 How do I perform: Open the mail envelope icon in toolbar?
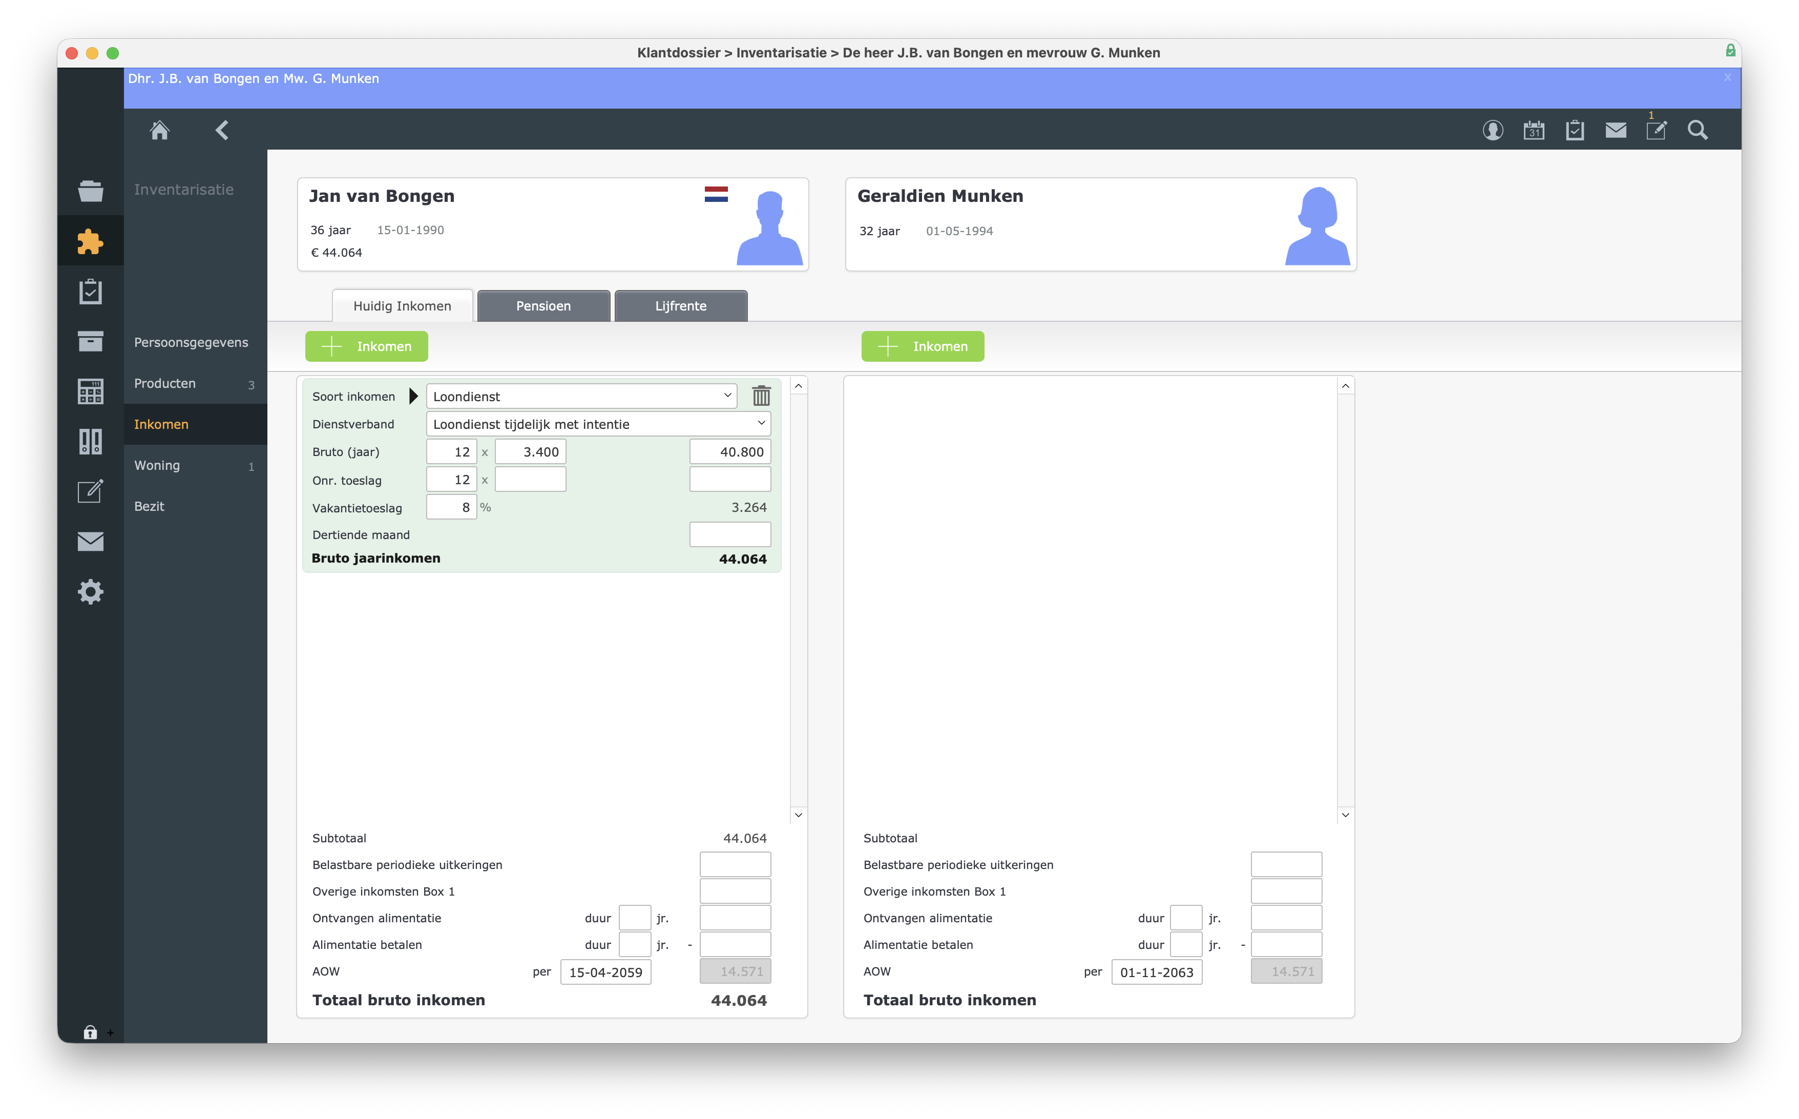(1616, 130)
